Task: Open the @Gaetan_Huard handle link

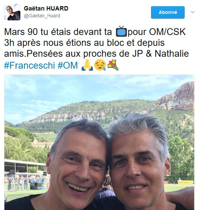Action: 42,16
